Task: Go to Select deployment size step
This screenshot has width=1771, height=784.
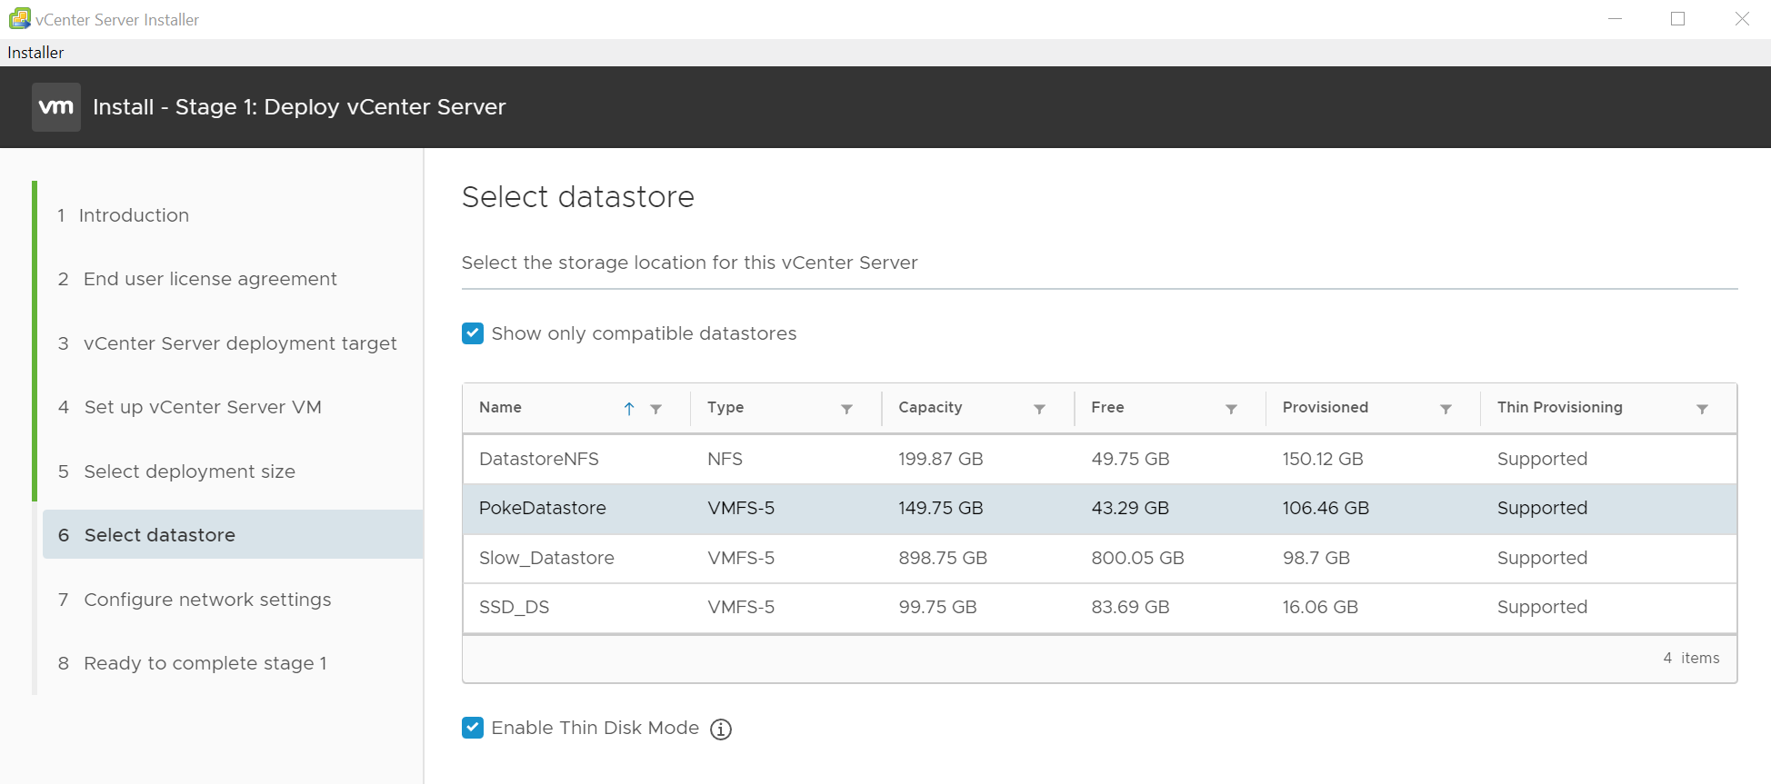Action: tap(176, 471)
